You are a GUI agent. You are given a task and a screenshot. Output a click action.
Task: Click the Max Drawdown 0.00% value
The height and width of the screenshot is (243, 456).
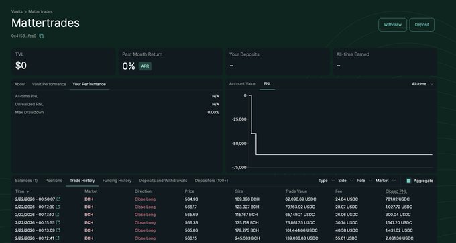coord(213,112)
